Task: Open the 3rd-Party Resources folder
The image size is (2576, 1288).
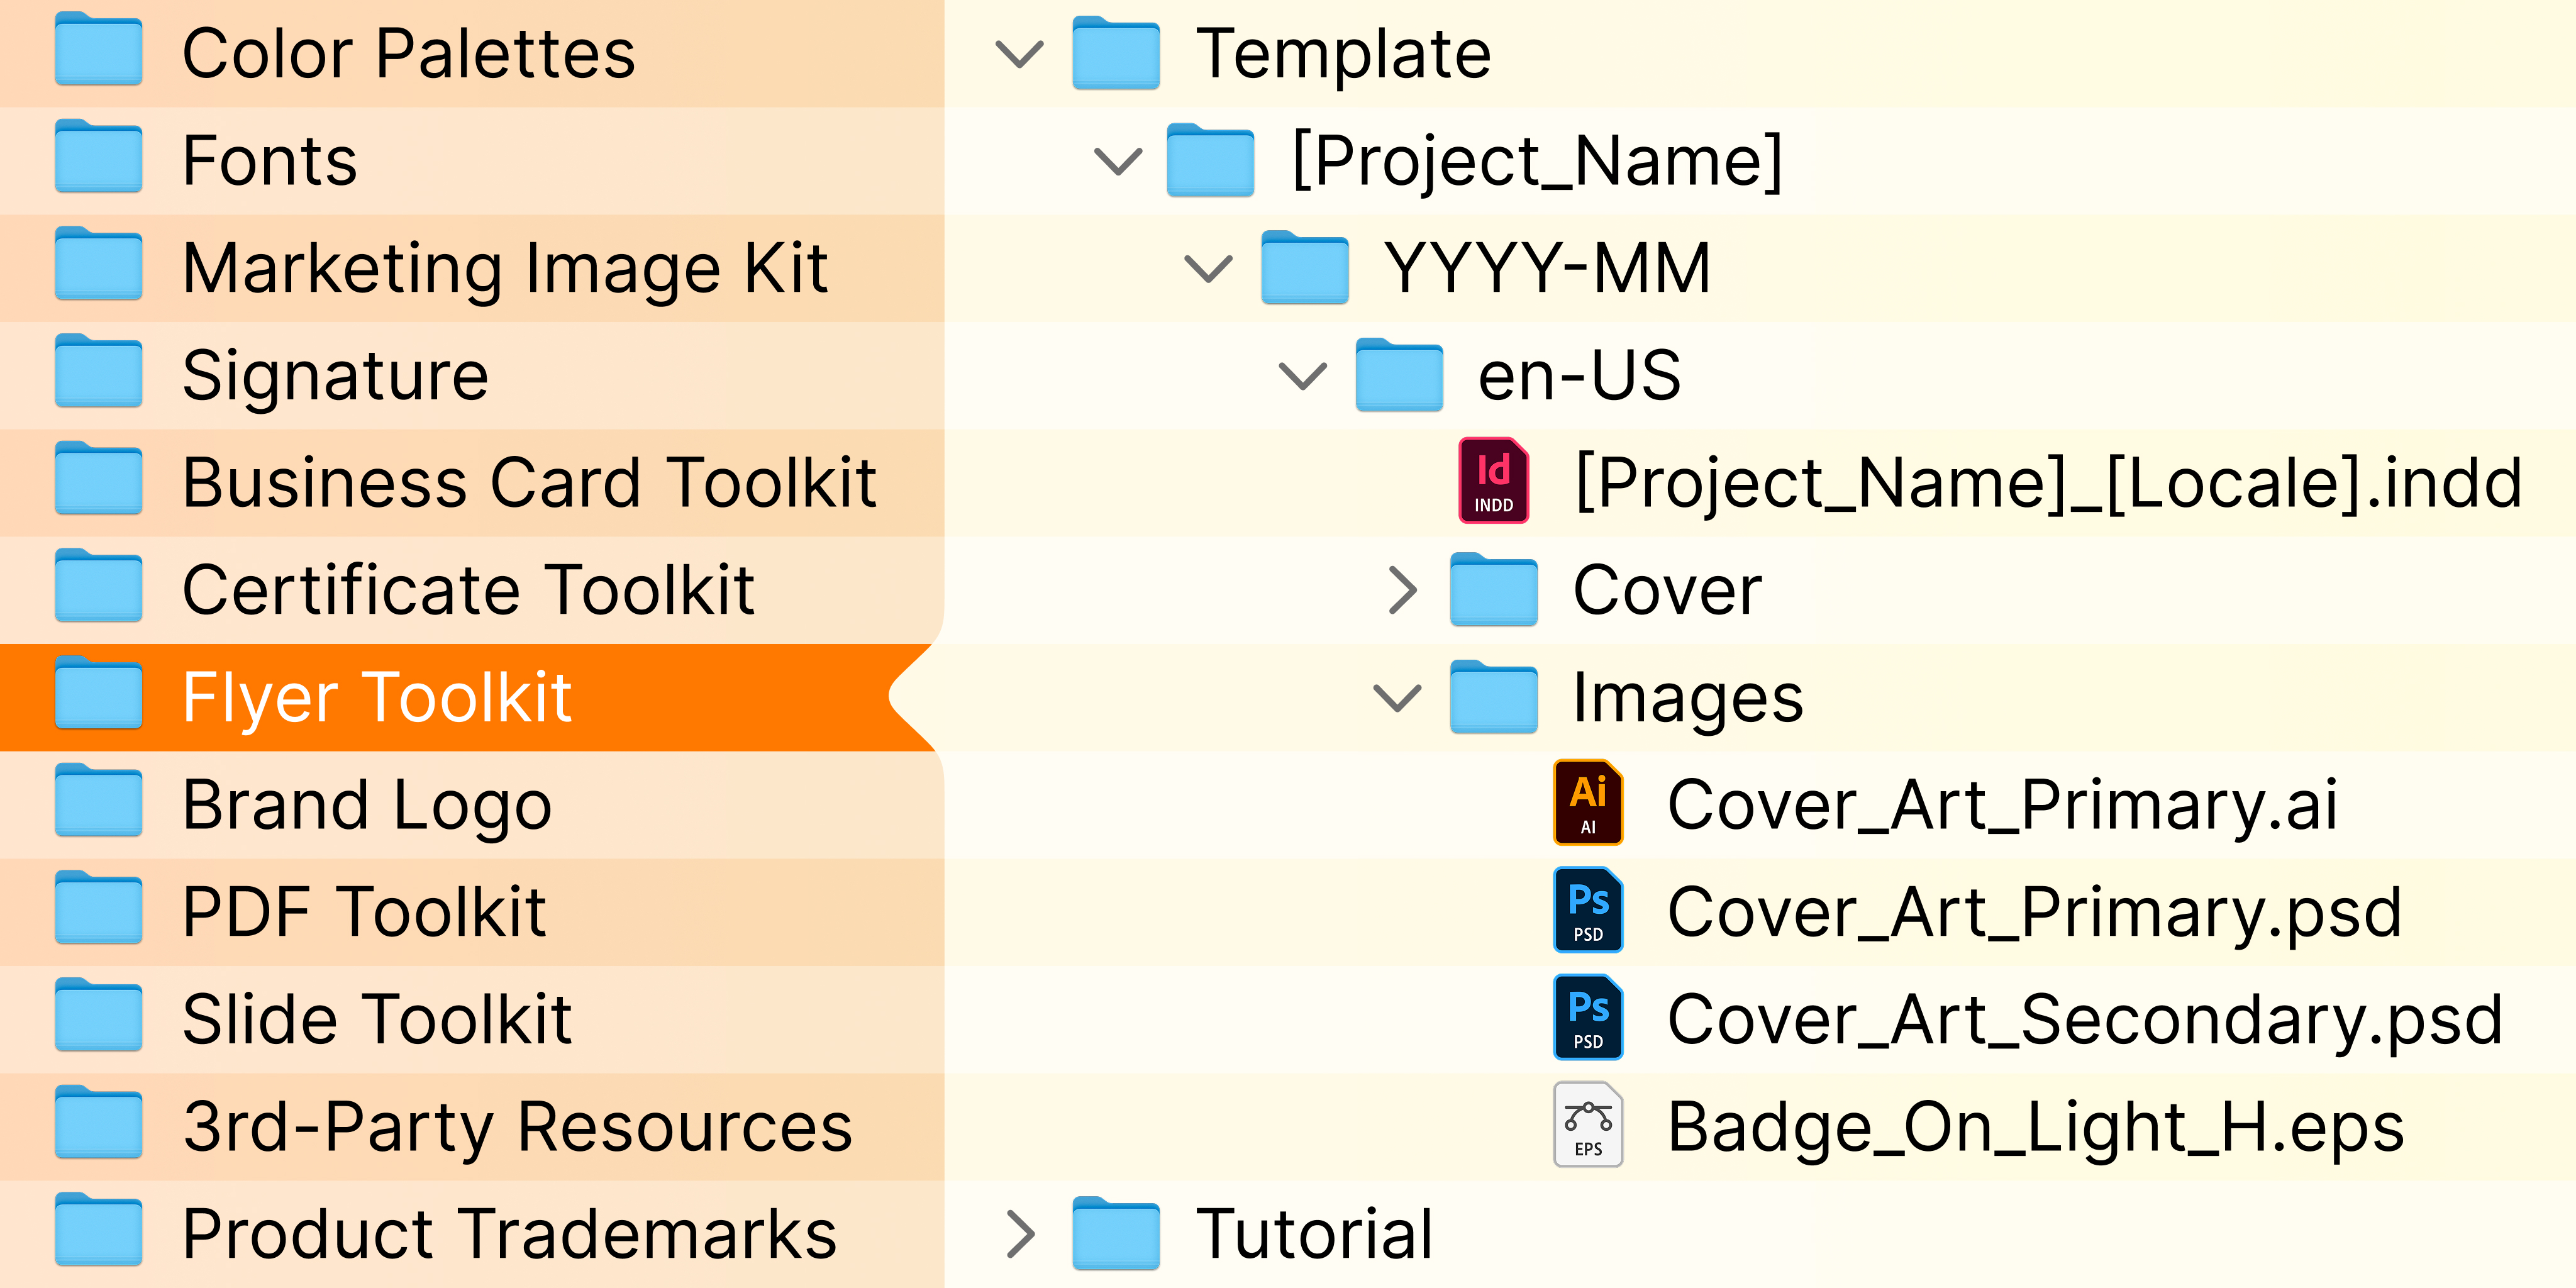Action: (x=516, y=1127)
